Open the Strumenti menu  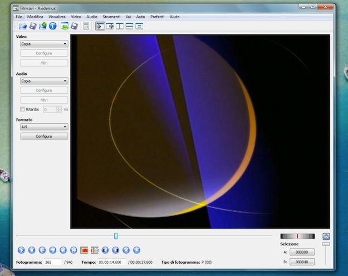[x=111, y=17]
